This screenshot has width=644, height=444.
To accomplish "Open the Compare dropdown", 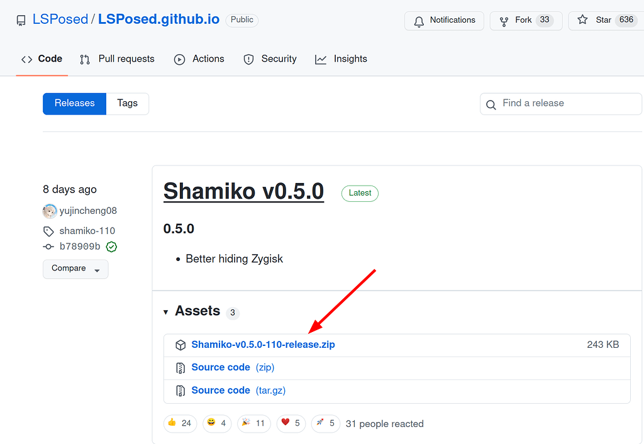I will [x=75, y=269].
